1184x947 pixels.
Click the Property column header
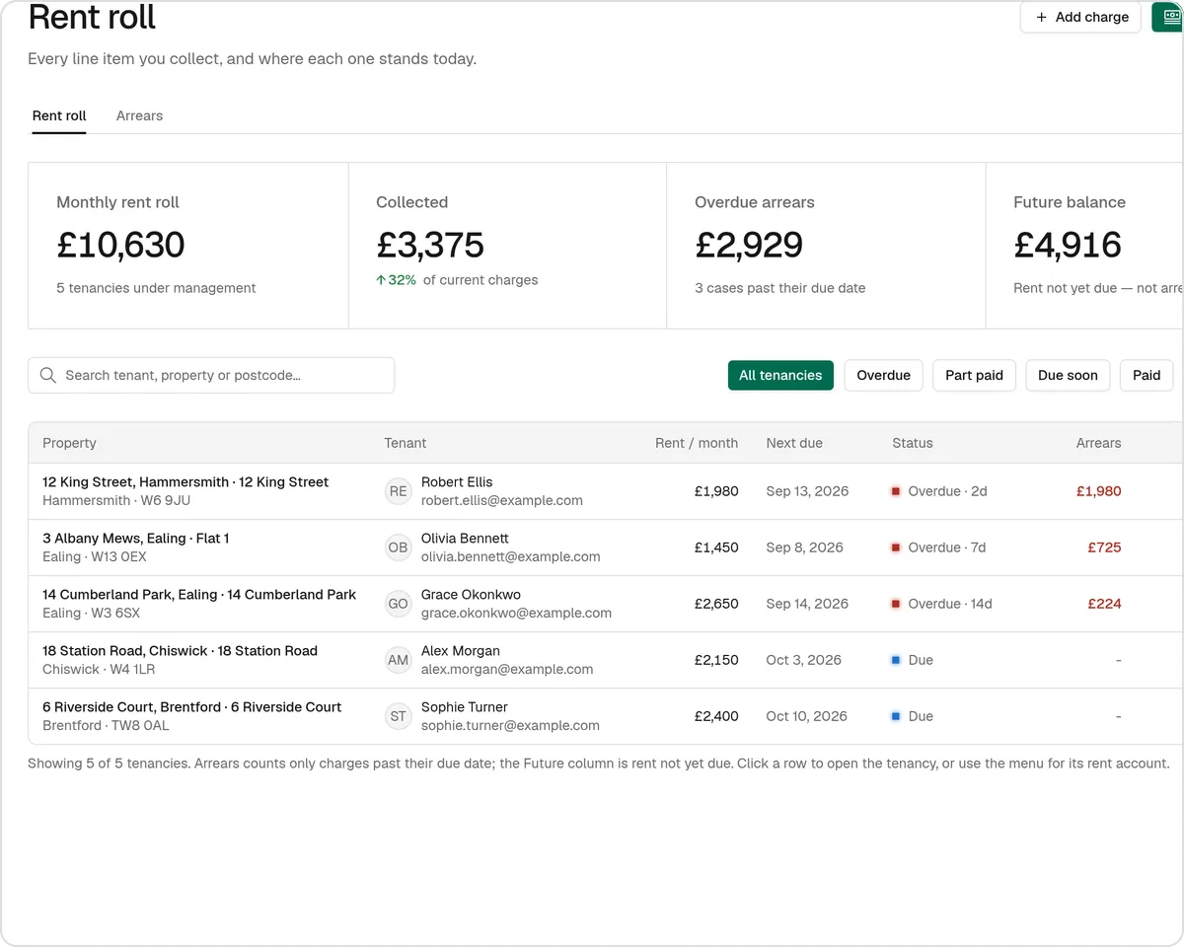click(69, 443)
